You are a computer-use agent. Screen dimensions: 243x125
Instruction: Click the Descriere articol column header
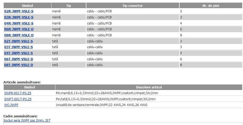[x=149, y=87]
